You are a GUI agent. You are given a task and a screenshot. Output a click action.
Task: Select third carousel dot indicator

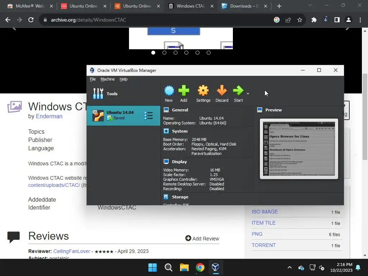click(175, 52)
